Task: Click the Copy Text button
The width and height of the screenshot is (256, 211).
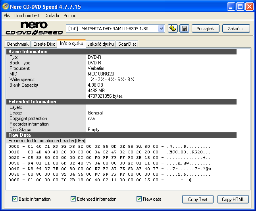Action: tap(198, 199)
